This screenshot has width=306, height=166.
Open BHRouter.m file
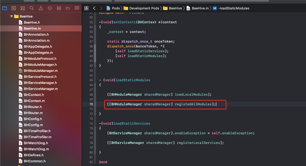point(33,113)
